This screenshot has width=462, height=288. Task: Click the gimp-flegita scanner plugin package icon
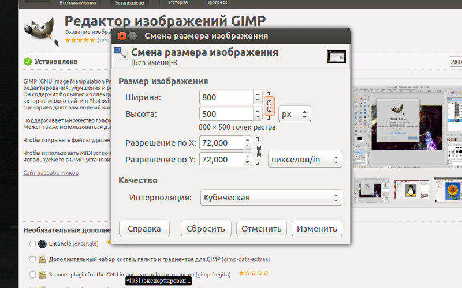(x=42, y=275)
